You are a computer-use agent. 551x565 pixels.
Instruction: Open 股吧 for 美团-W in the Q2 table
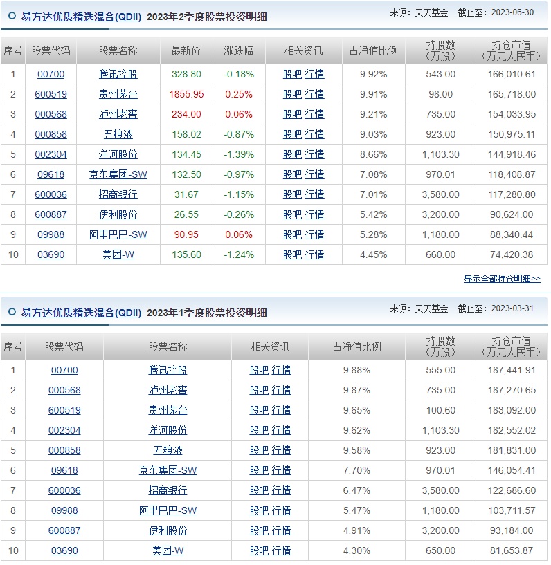tap(292, 254)
